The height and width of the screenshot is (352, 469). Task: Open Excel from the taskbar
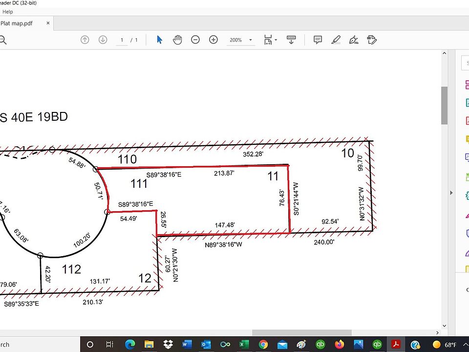(244, 344)
